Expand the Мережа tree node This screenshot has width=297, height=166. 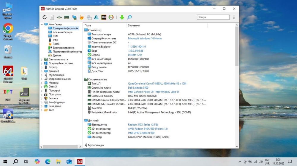(x=42, y=83)
